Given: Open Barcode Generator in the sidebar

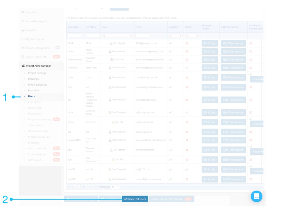Looking at the screenshot, I should point(39,131).
